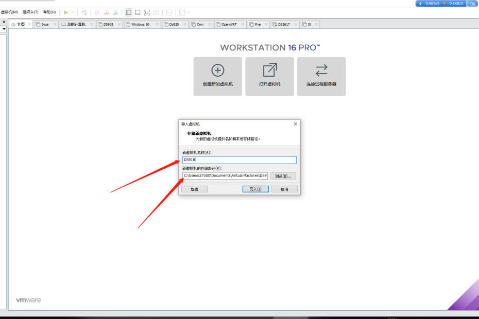Image resolution: width=479 pixels, height=319 pixels.
Task: Expand the library panel dropdown arrow
Action: (x=4, y=29)
